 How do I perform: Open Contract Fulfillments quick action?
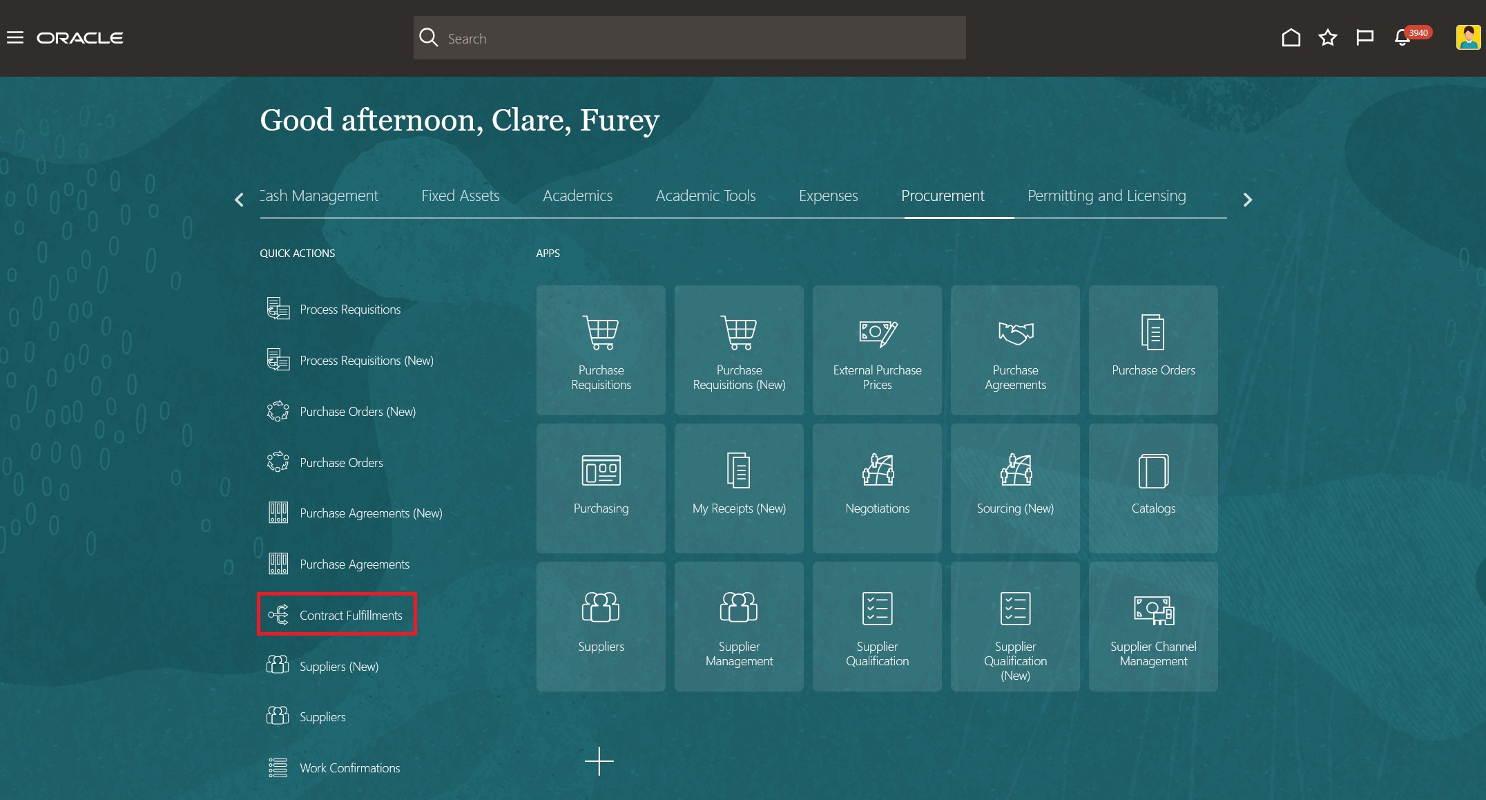(336, 615)
